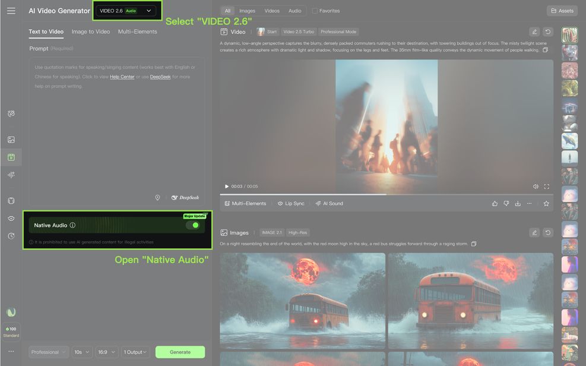586x366 pixels.
Task: Toggle the Native Audio switch
Action: click(x=192, y=225)
